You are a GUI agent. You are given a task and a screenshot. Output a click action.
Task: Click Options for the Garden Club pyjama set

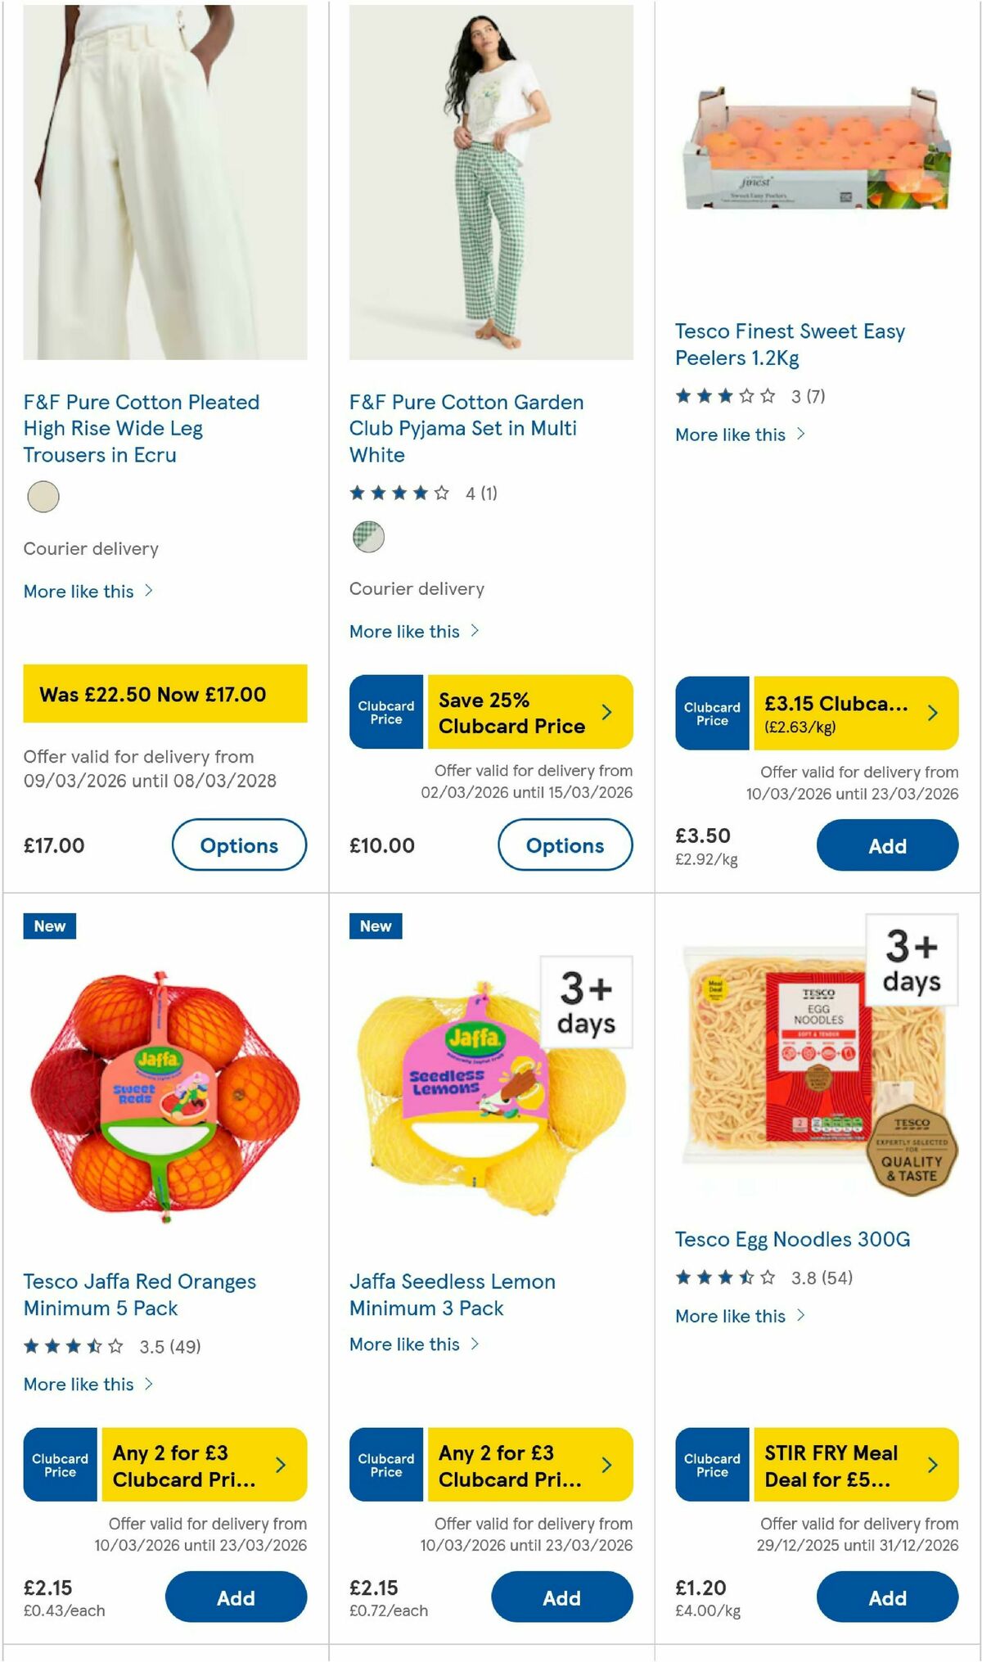565,845
